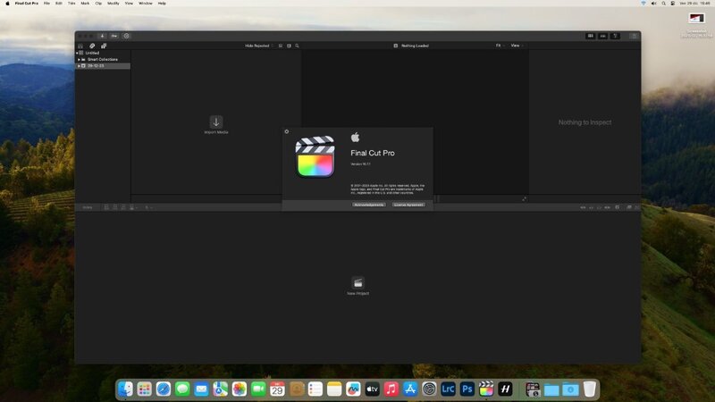Open Mail from the Dock
Viewport: 715px width, 402px height.
[201, 389]
